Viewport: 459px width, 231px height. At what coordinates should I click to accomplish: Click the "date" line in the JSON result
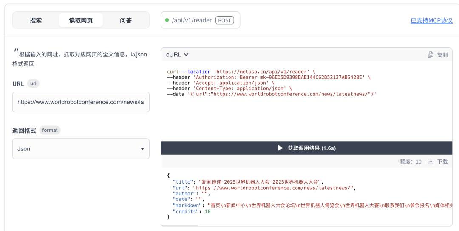point(189,199)
